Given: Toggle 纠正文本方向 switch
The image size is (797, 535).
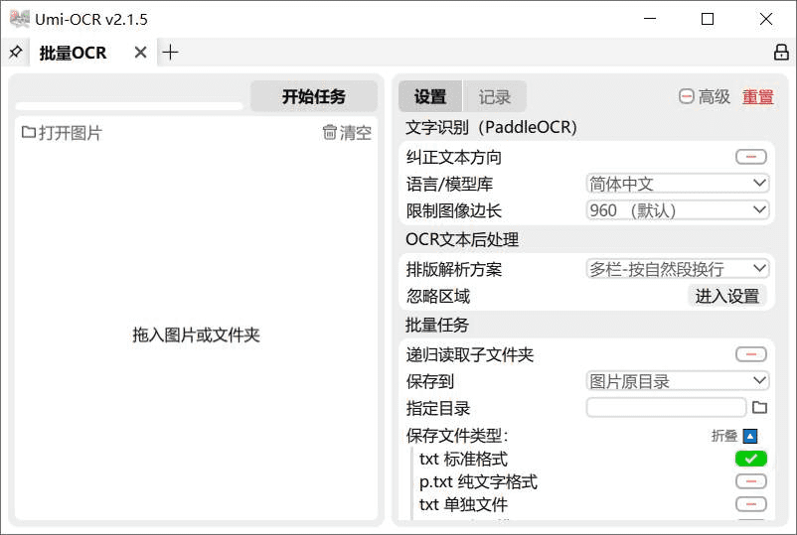Looking at the screenshot, I should tap(750, 157).
